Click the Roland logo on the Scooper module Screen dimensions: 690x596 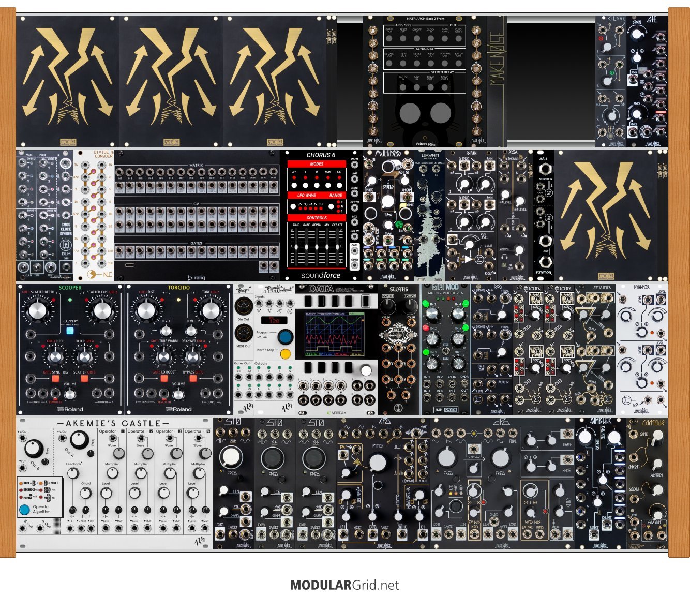click(x=70, y=409)
